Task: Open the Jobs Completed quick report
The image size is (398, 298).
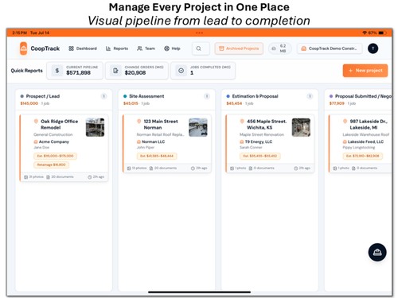Action: (203, 71)
